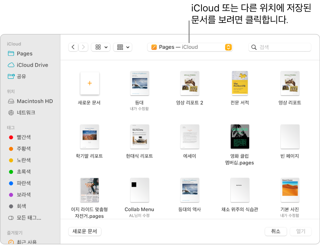This screenshot has width=320, height=245.
Task: Cancel the dialog with 취소
Action: 276,231
